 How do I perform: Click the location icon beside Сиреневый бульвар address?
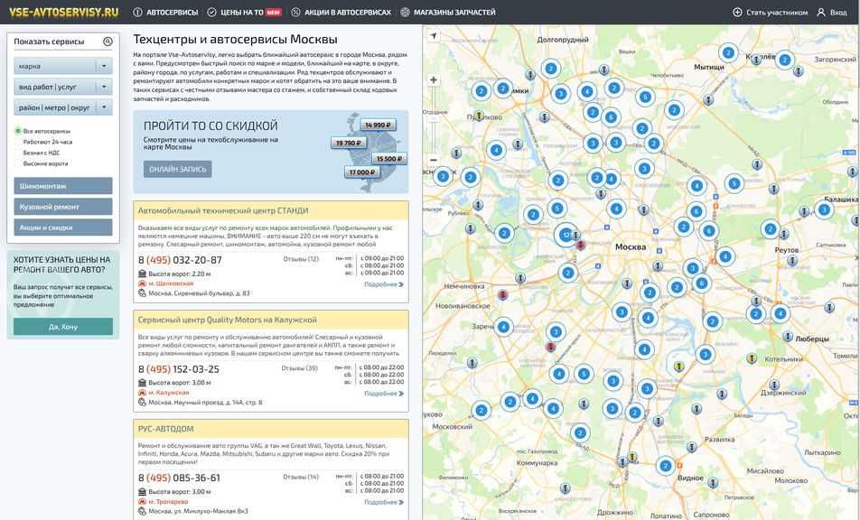point(142,293)
